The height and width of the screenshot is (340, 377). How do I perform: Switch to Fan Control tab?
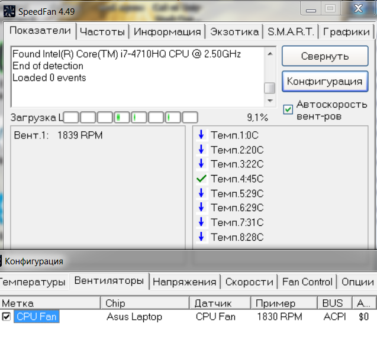(307, 282)
